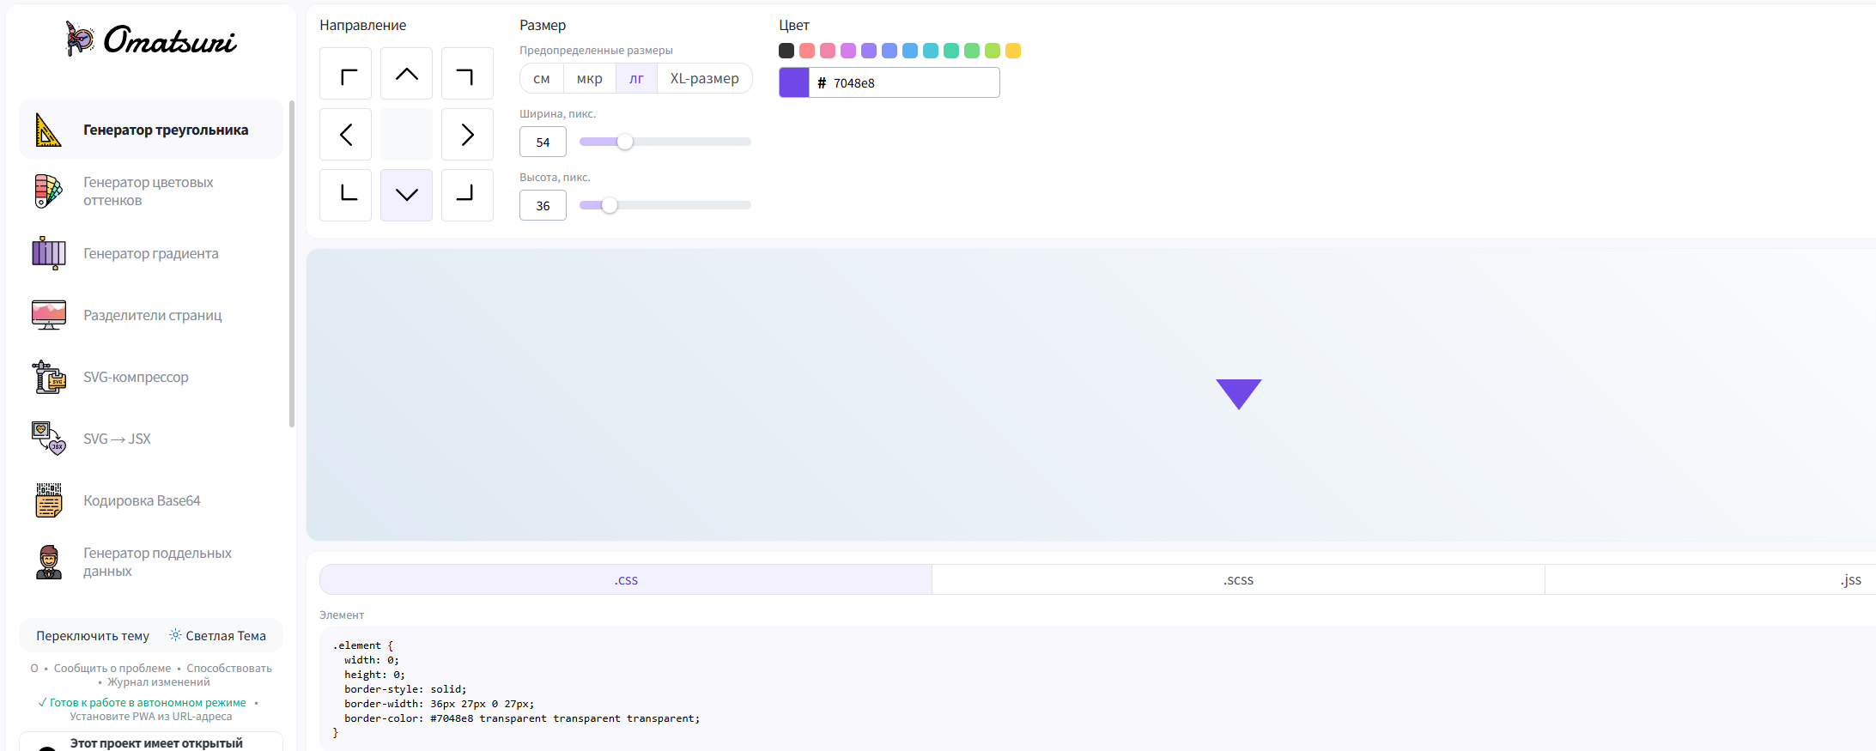Set triangle direction to top-left corner
1876x751 pixels.
[345, 74]
